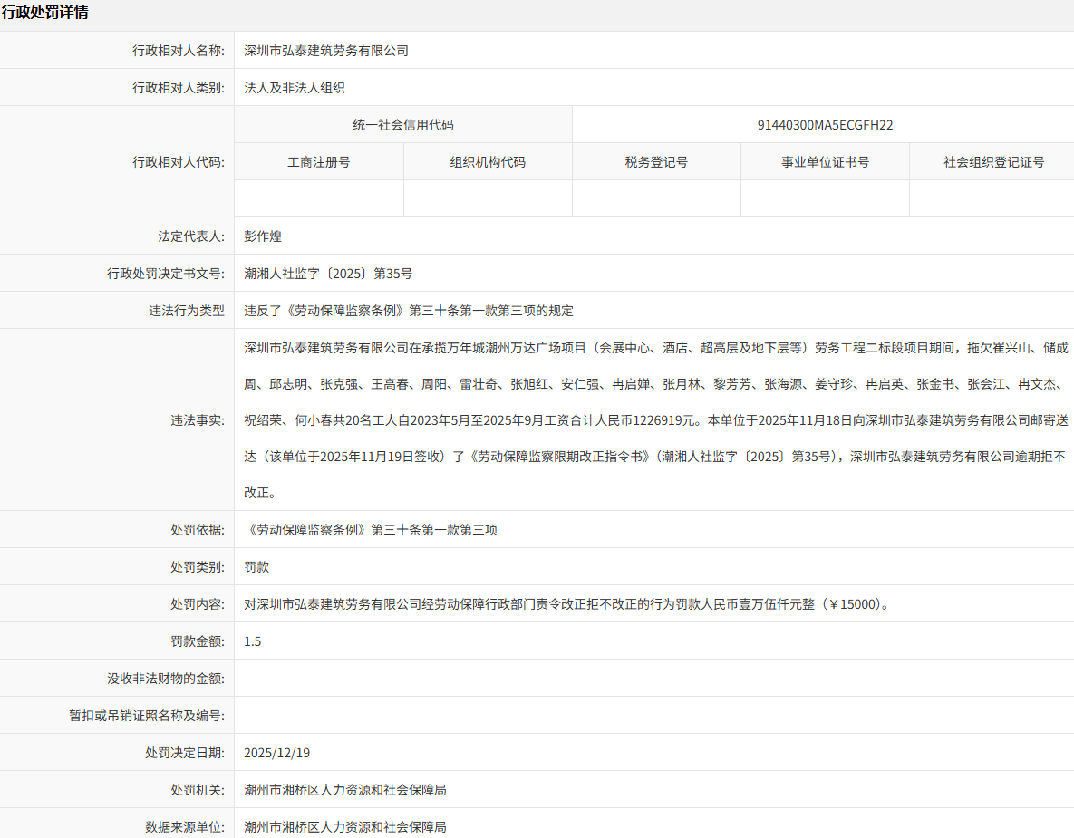Click the 违法事实 row label
1074x838 pixels.
[x=198, y=420]
